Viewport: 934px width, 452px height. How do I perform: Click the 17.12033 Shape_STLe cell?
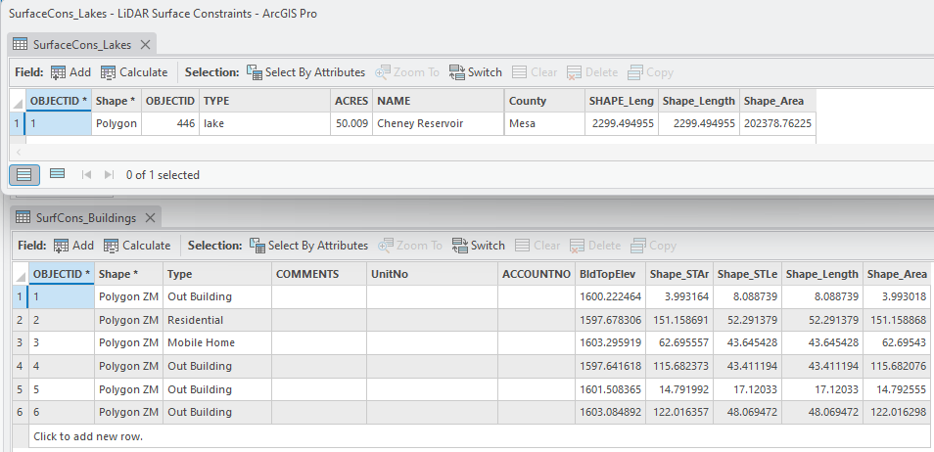pos(748,389)
